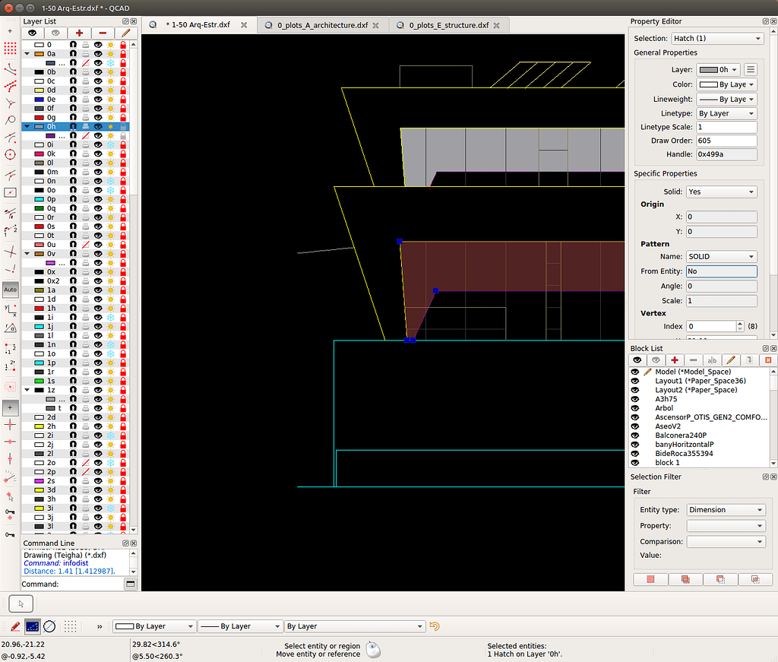Viewport: 778px width, 662px height.
Task: Toggle visibility eye of block AseoV2
Action: (x=635, y=426)
